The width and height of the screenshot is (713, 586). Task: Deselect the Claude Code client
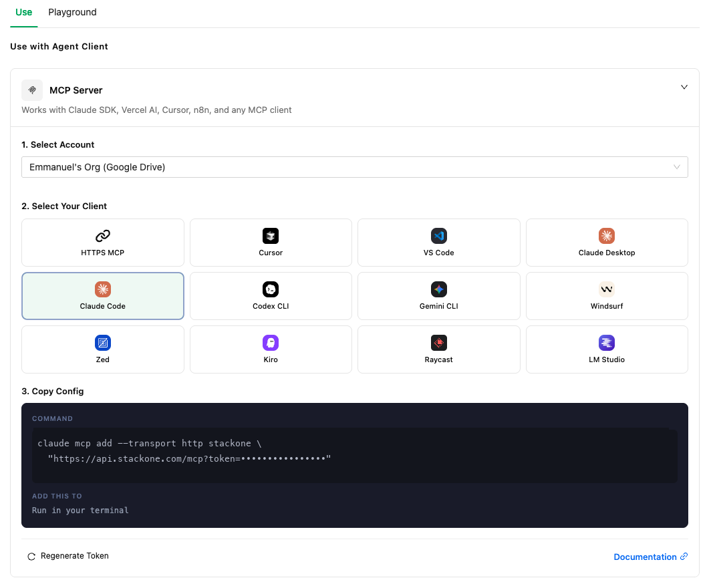[x=102, y=295]
